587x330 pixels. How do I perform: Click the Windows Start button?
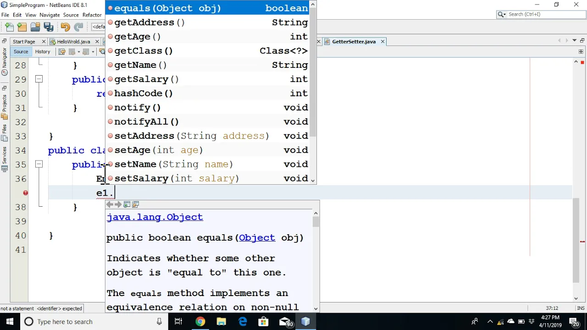[10, 322]
